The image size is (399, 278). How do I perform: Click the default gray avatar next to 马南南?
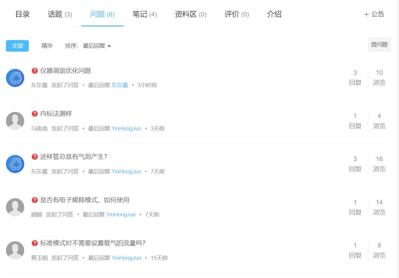point(15,121)
